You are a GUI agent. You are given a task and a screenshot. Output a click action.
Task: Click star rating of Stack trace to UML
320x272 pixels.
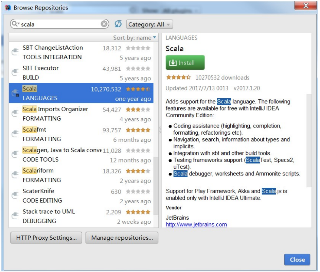point(138,212)
